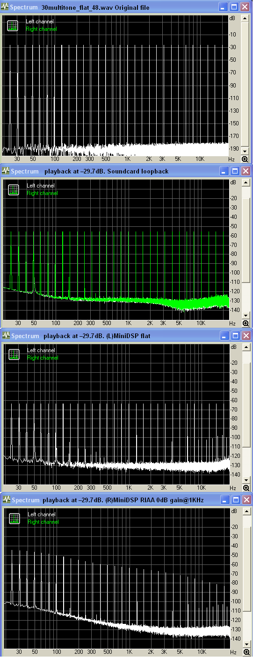Click the legend grid icon in Original file window
253x658 pixels.
[13, 26]
